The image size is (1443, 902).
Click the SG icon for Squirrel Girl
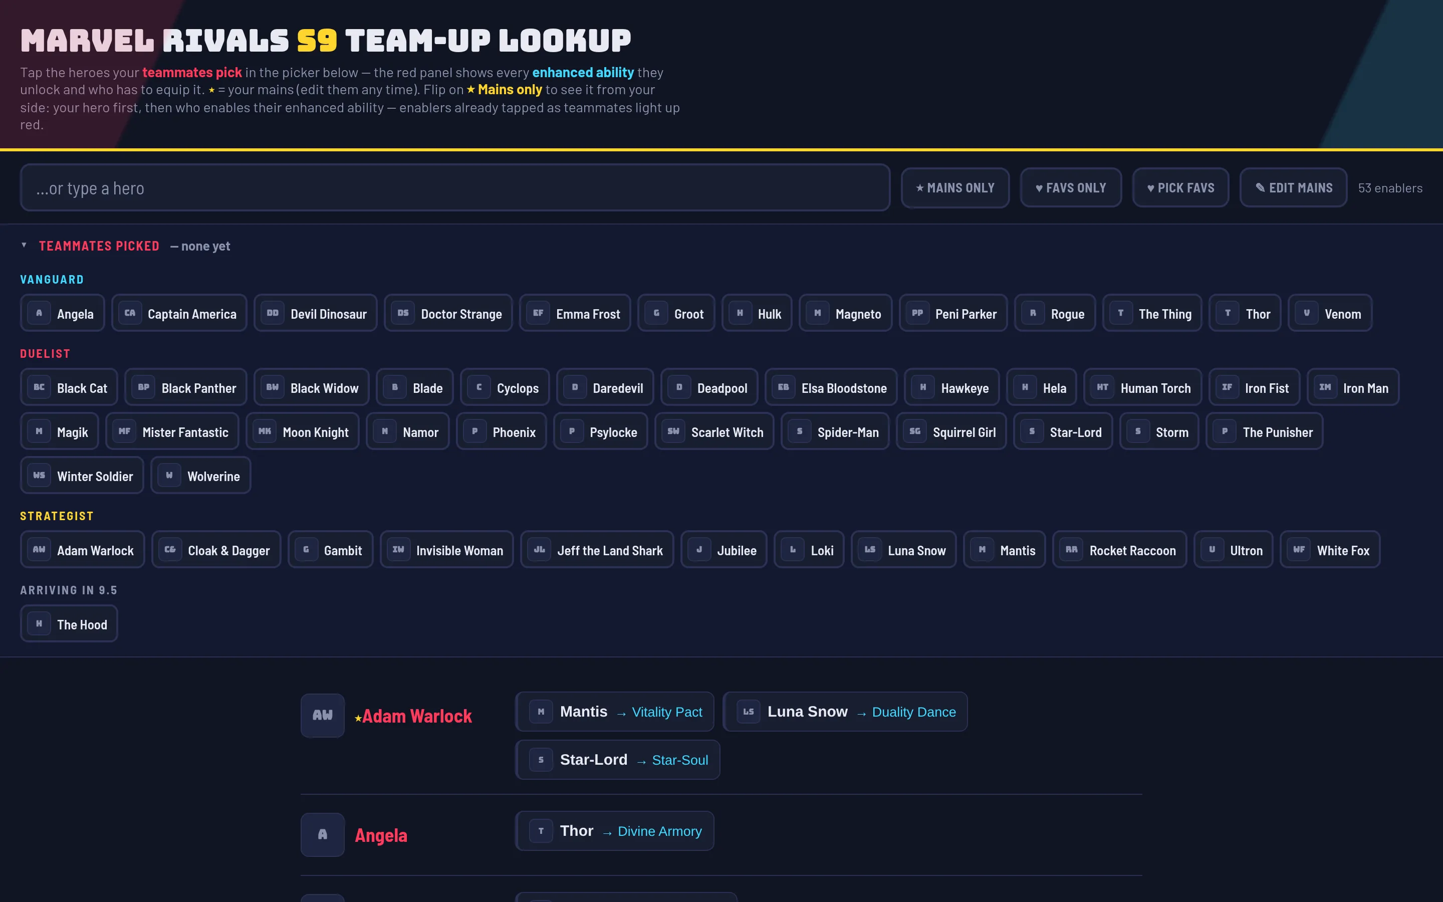coord(915,431)
